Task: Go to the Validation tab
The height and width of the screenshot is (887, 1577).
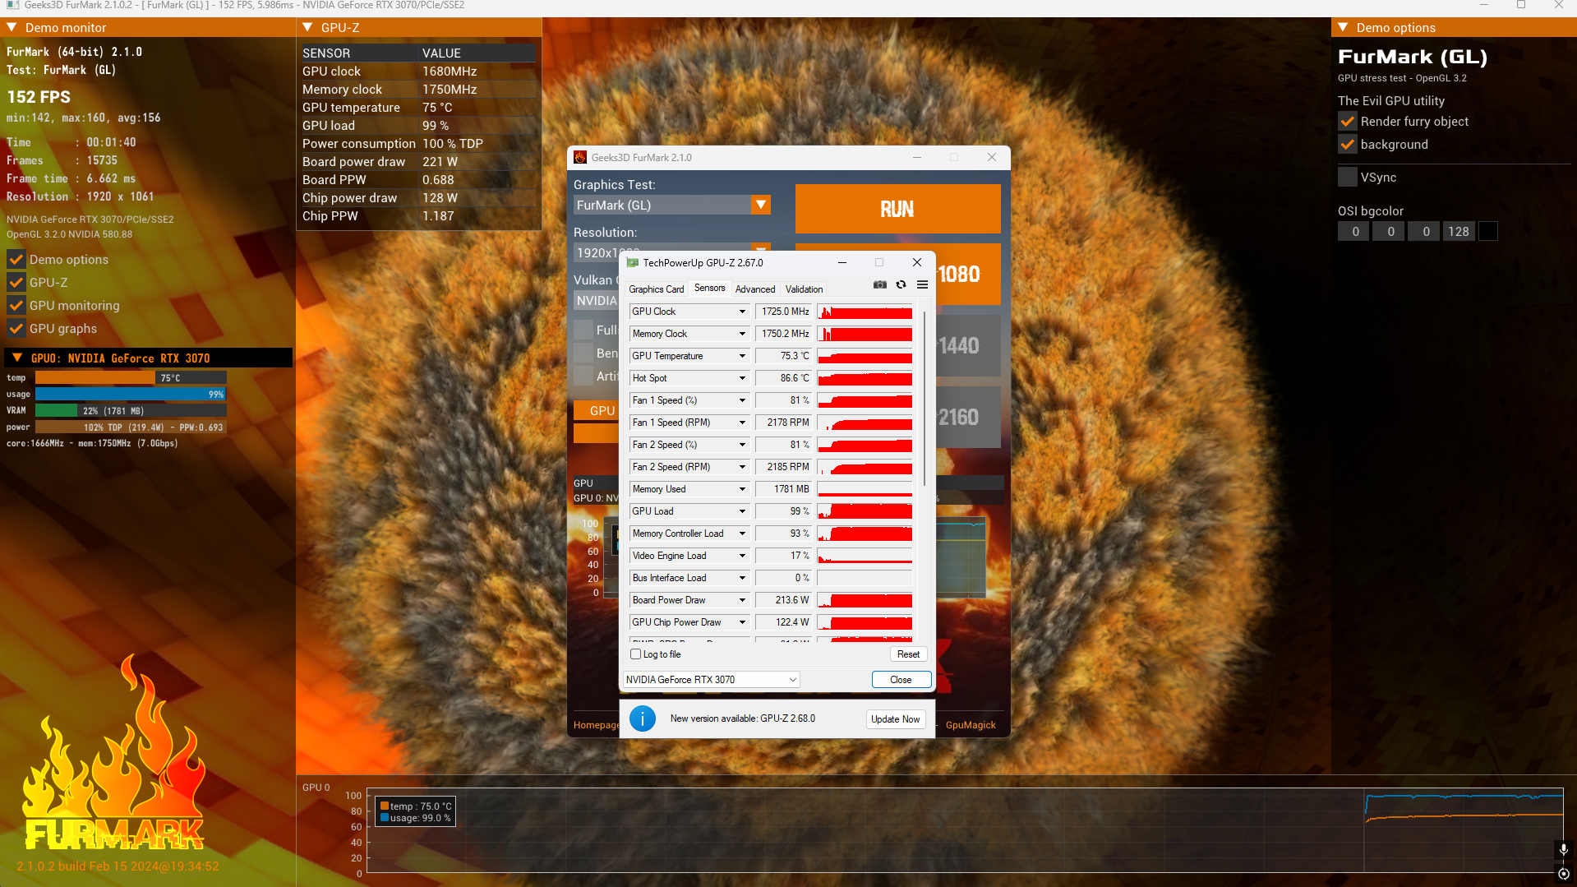Action: [804, 289]
